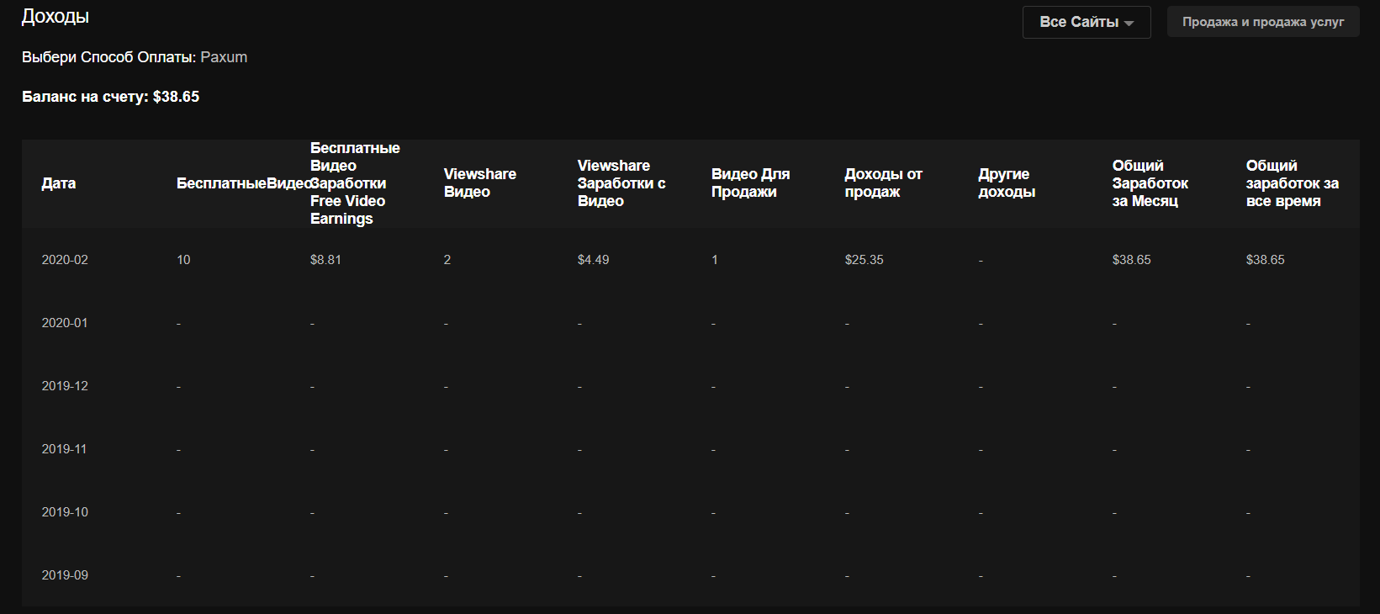1380x614 pixels.
Task: Click the Продажа и продажа услуг button
Action: 1262,22
